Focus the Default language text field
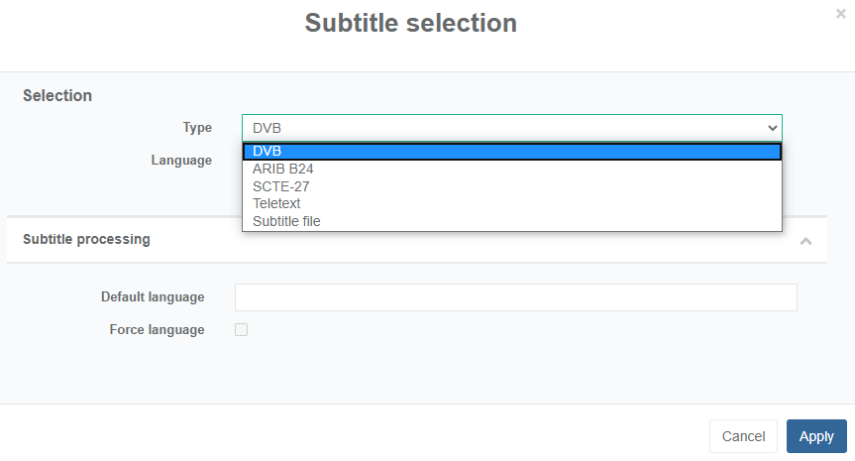The height and width of the screenshot is (461, 855). [x=515, y=297]
